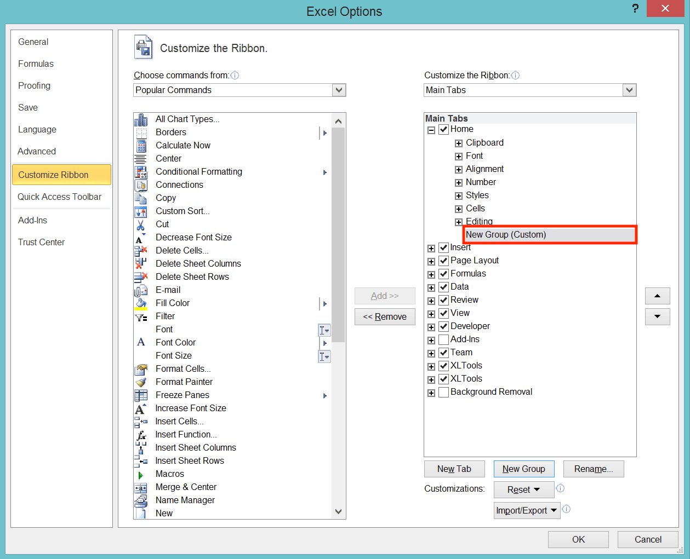The image size is (690, 559).
Task: Select the Add-Ins category in sidebar
Action: 33,220
